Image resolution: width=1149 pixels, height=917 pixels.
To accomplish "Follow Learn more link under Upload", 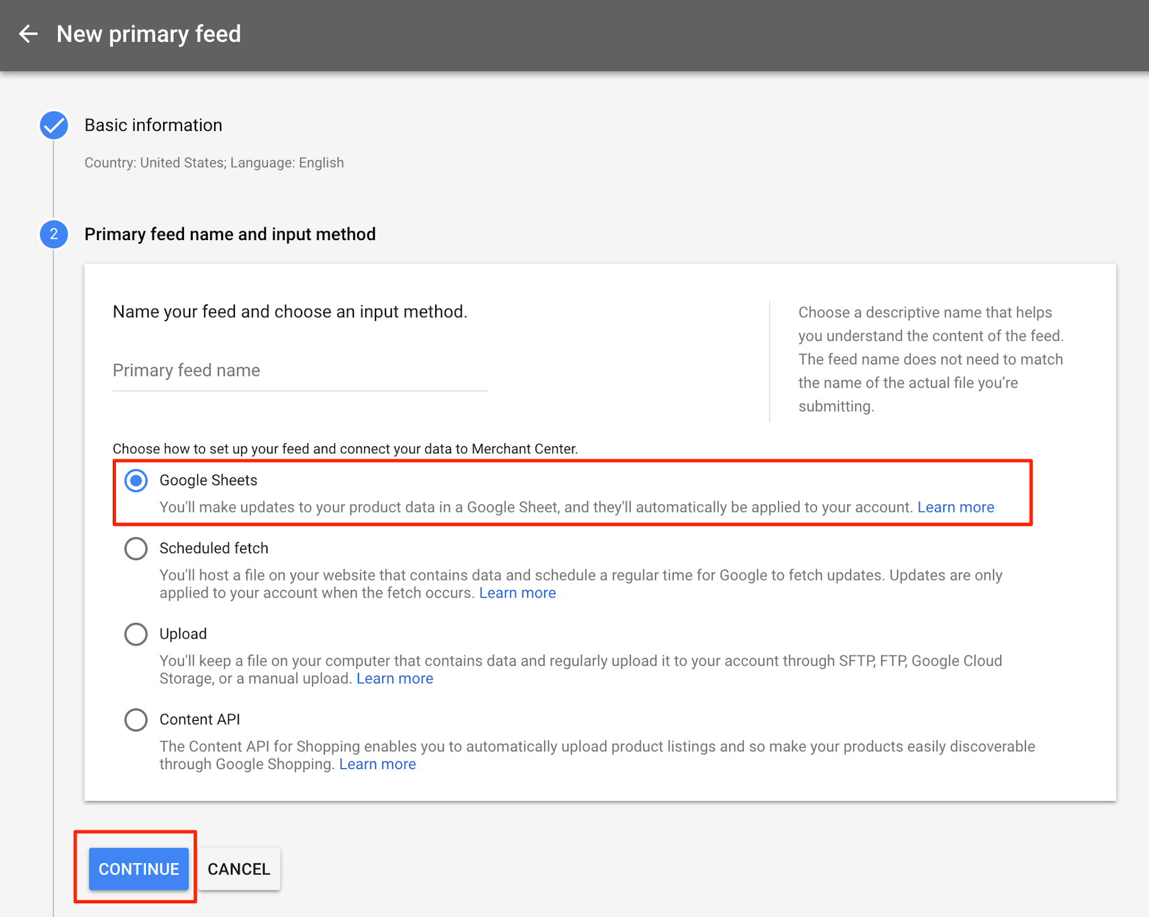I will (394, 679).
